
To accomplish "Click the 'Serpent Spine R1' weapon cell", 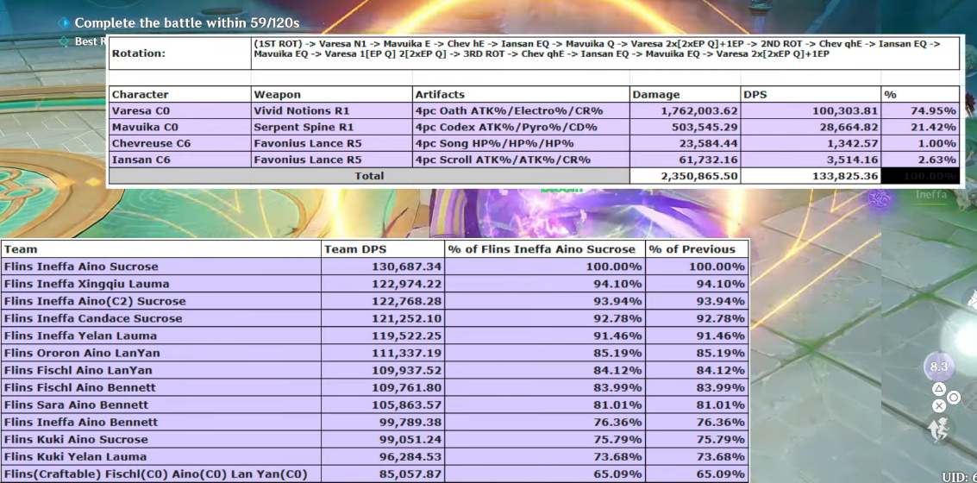I will [x=332, y=127].
